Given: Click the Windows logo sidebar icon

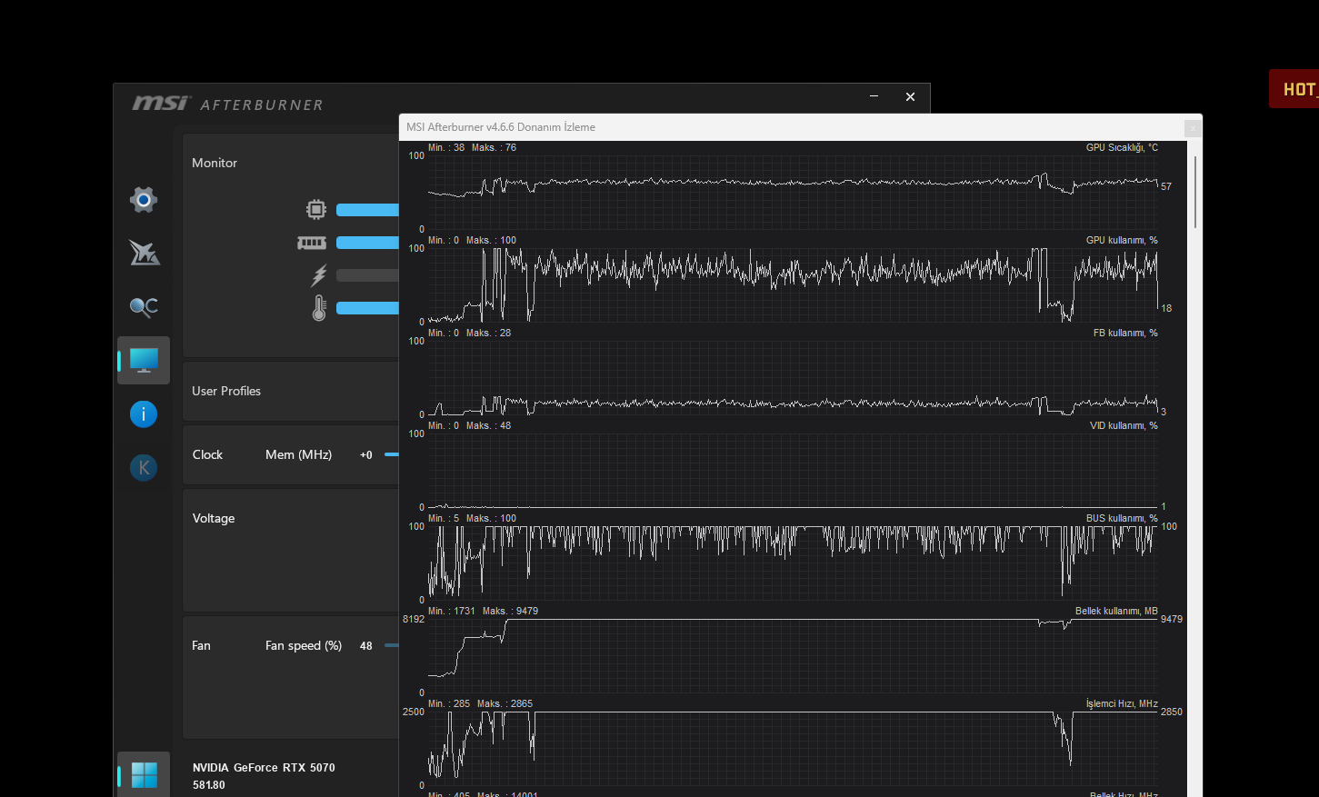Looking at the screenshot, I should [144, 775].
